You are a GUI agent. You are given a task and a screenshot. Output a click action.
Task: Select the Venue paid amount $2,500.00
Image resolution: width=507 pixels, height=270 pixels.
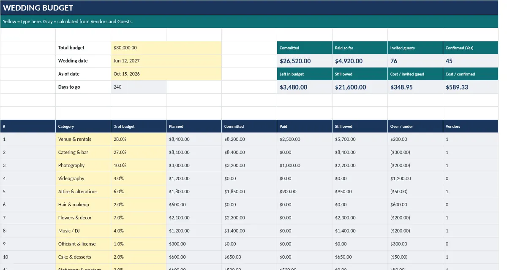[305, 139]
